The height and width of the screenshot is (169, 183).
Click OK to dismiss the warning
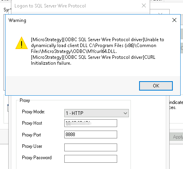[x=156, y=86]
